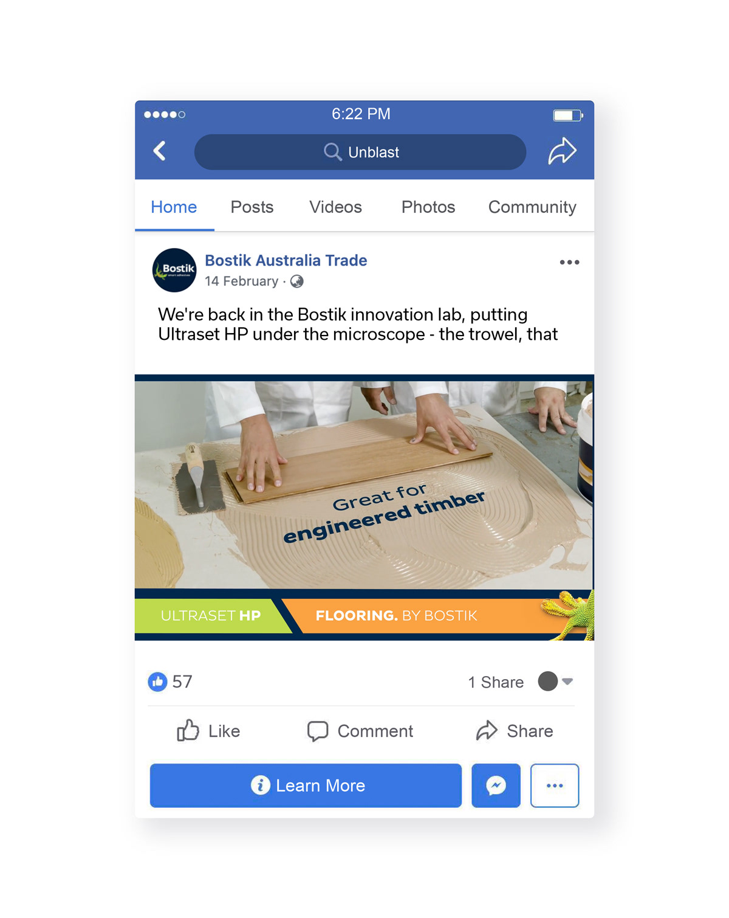
Task: Tap the share arrow in header
Action: click(x=562, y=151)
